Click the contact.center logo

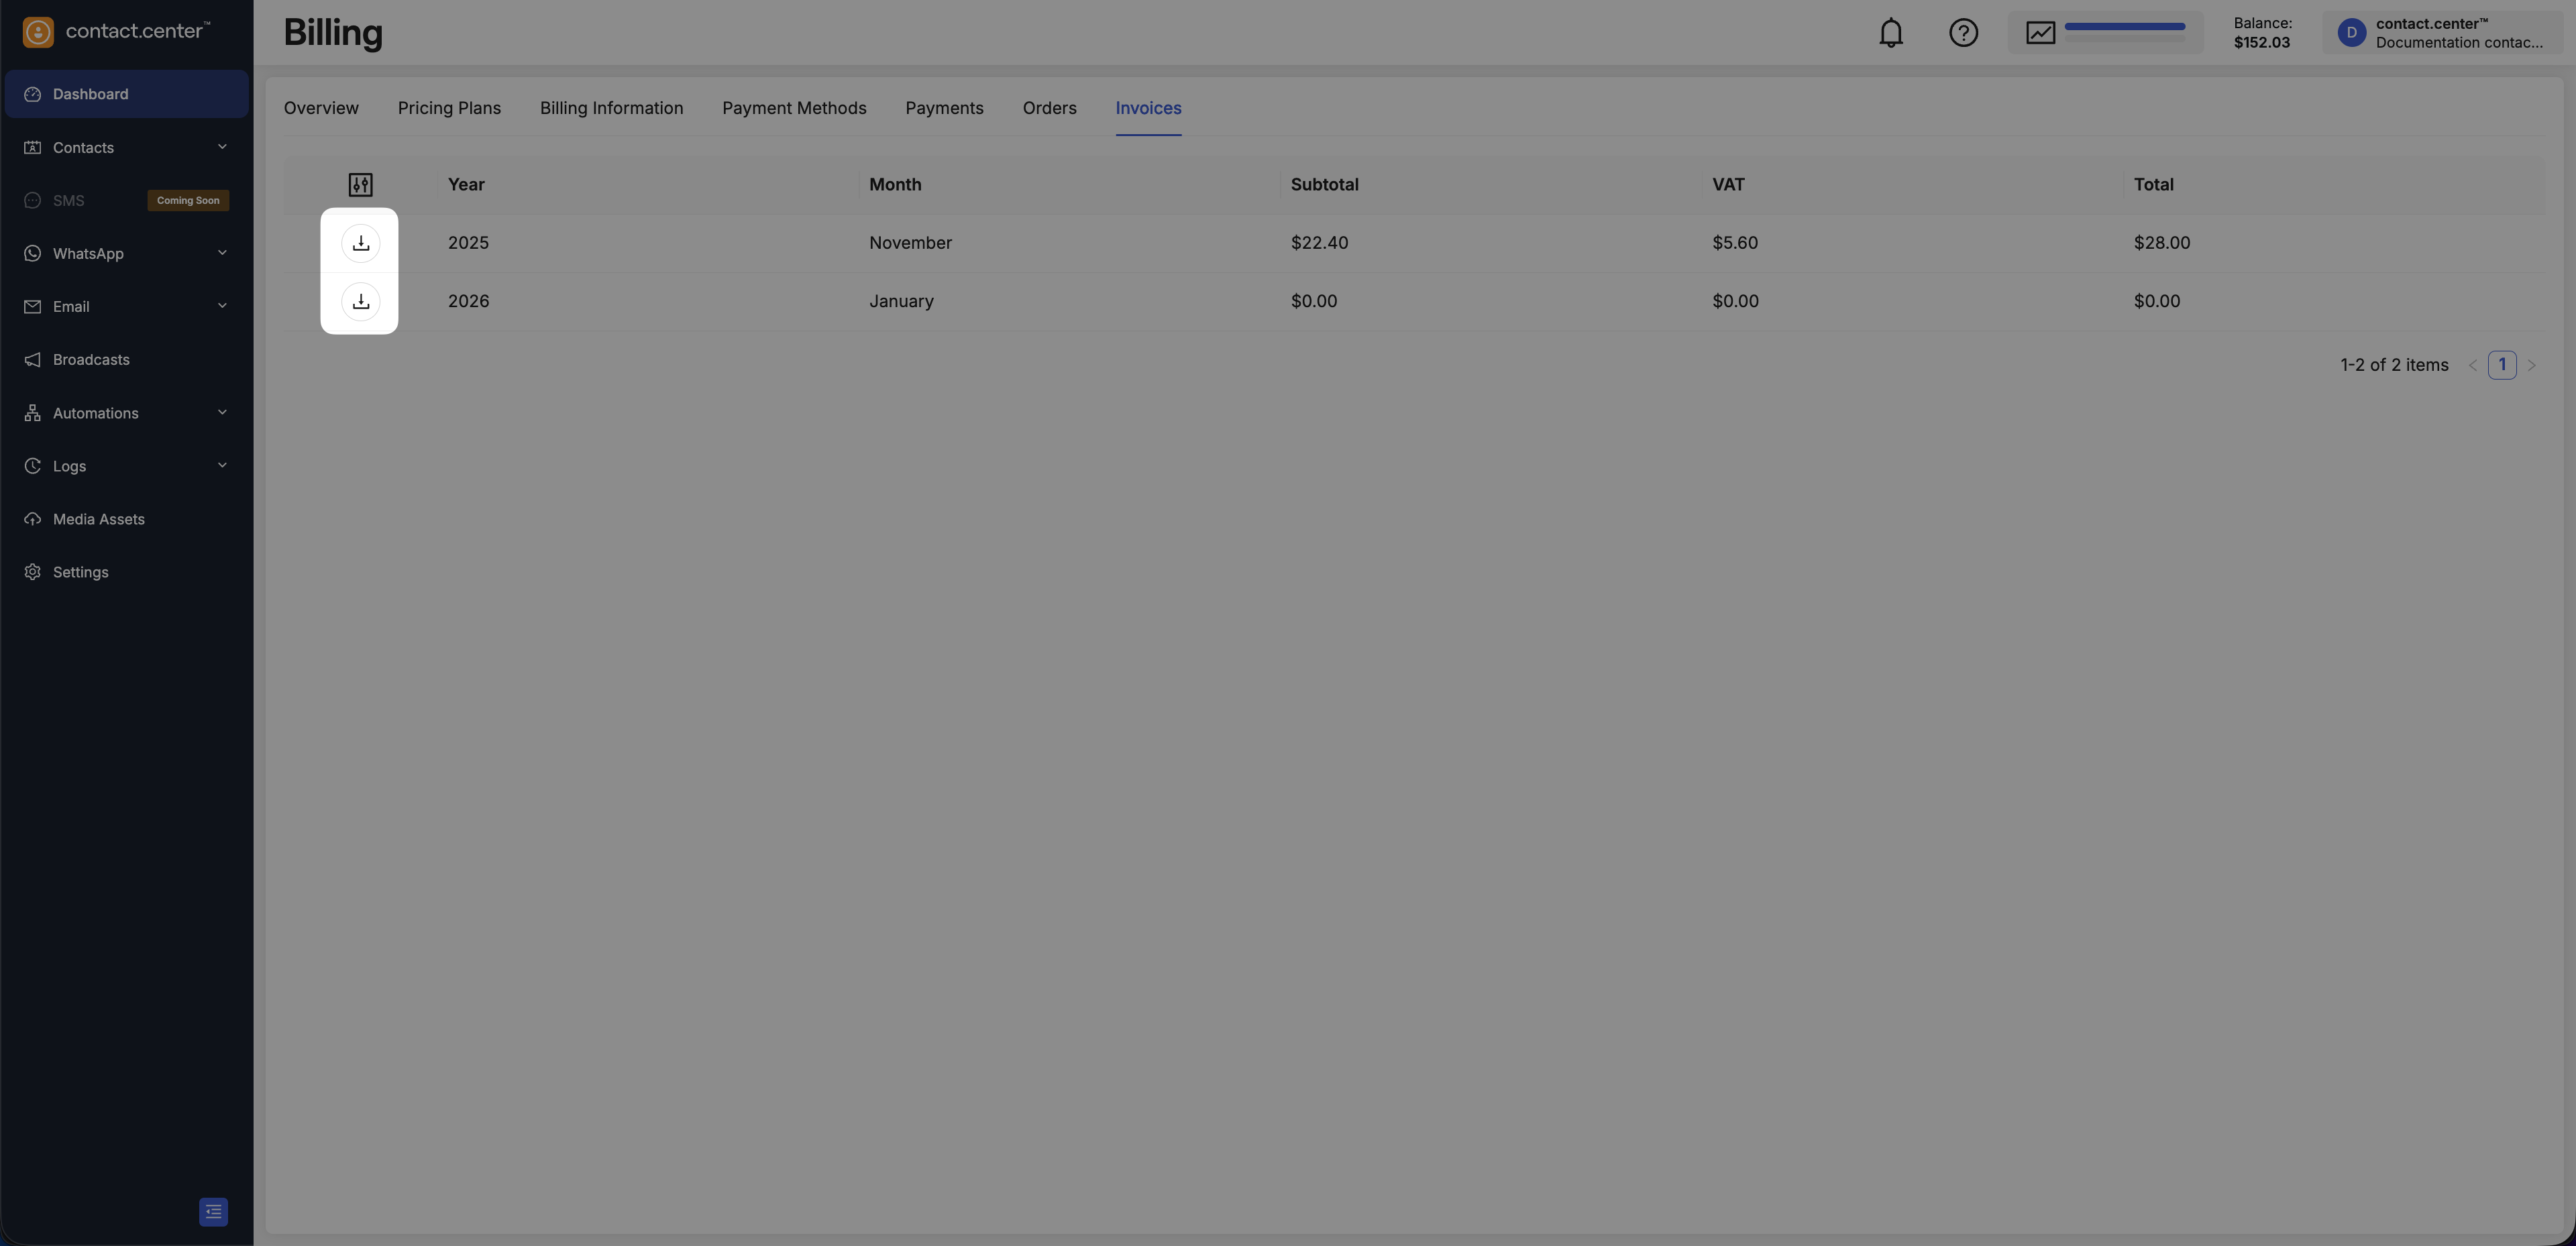coord(116,31)
